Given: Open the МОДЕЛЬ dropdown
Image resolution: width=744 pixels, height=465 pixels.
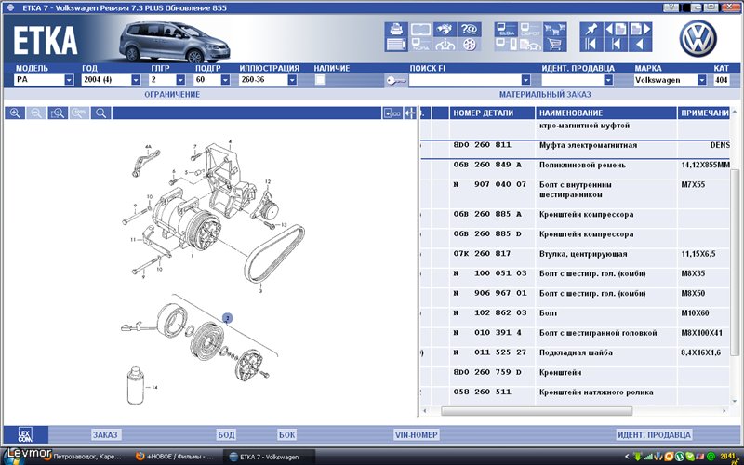Looking at the screenshot, I should pos(69,80).
